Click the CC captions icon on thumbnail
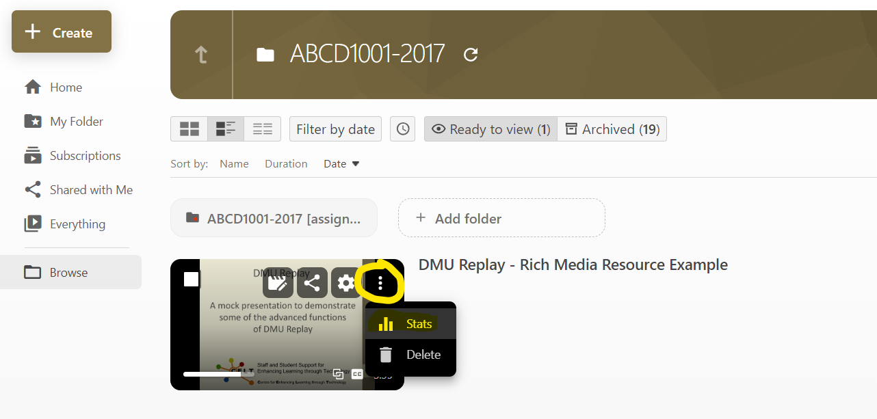Image resolution: width=877 pixels, height=419 pixels. pos(357,374)
